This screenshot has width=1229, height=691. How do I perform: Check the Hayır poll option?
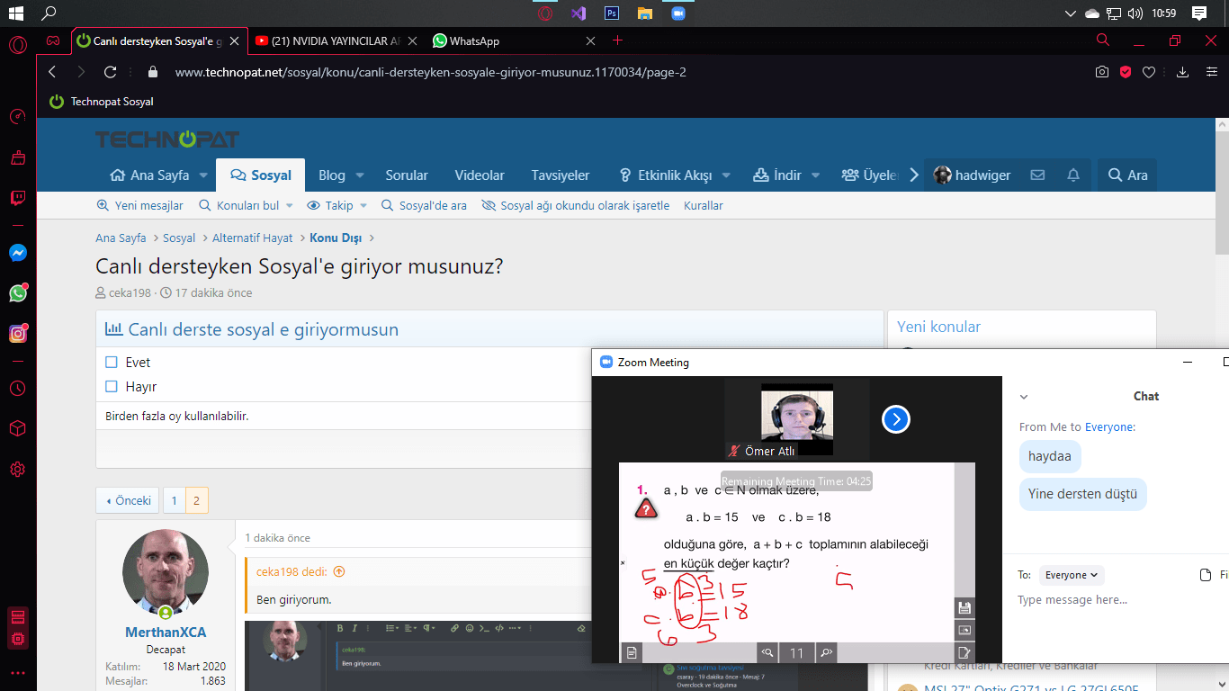112,387
